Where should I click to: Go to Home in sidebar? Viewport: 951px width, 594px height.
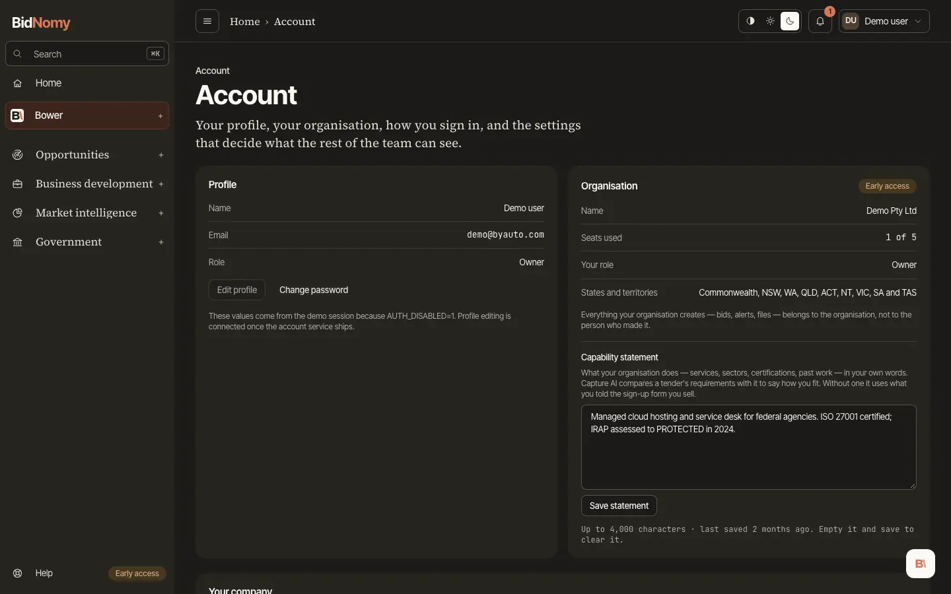(x=87, y=83)
